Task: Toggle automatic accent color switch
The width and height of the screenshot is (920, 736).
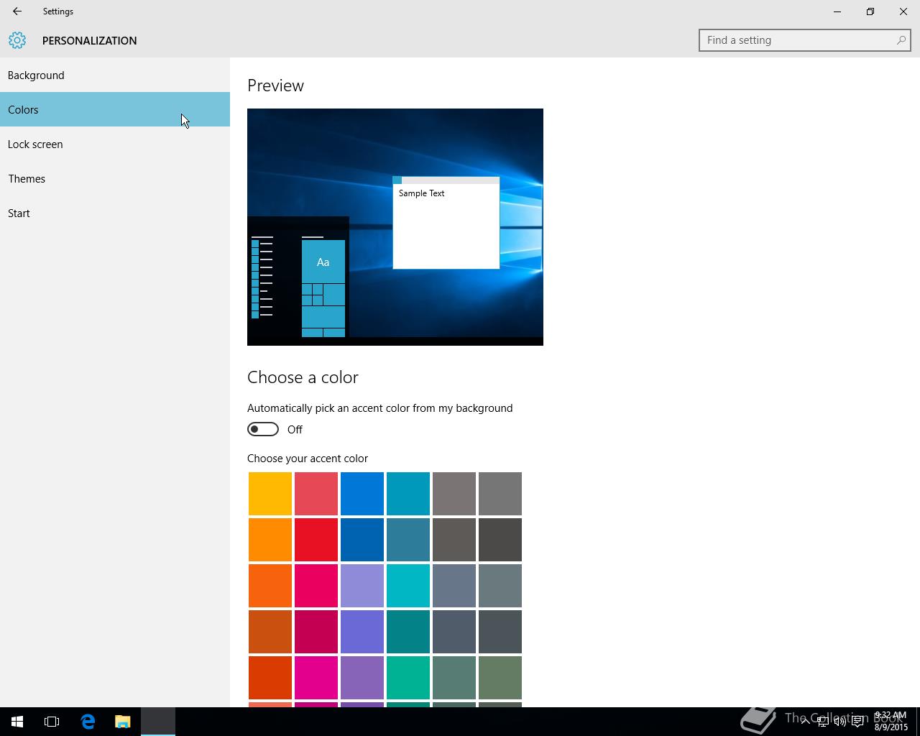Action: [x=263, y=429]
